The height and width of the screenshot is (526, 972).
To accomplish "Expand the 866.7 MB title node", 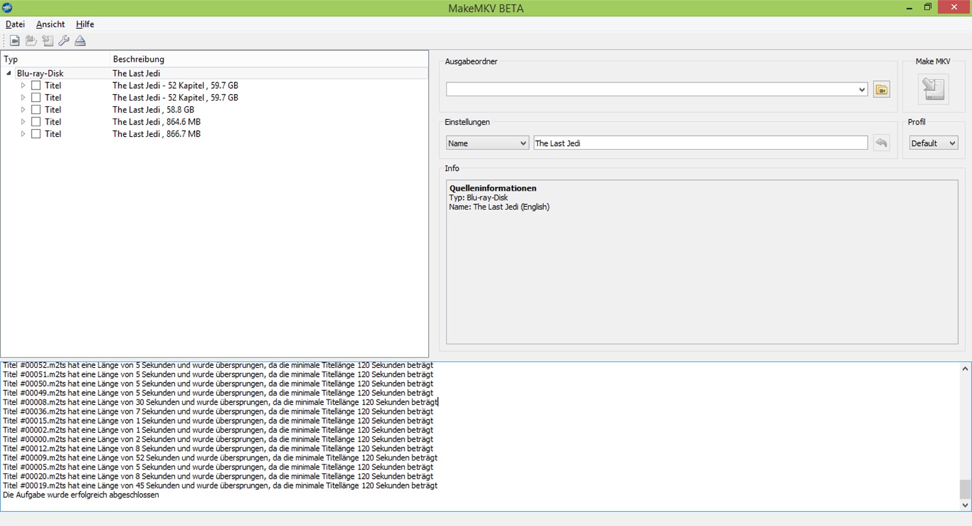I will click(23, 134).
